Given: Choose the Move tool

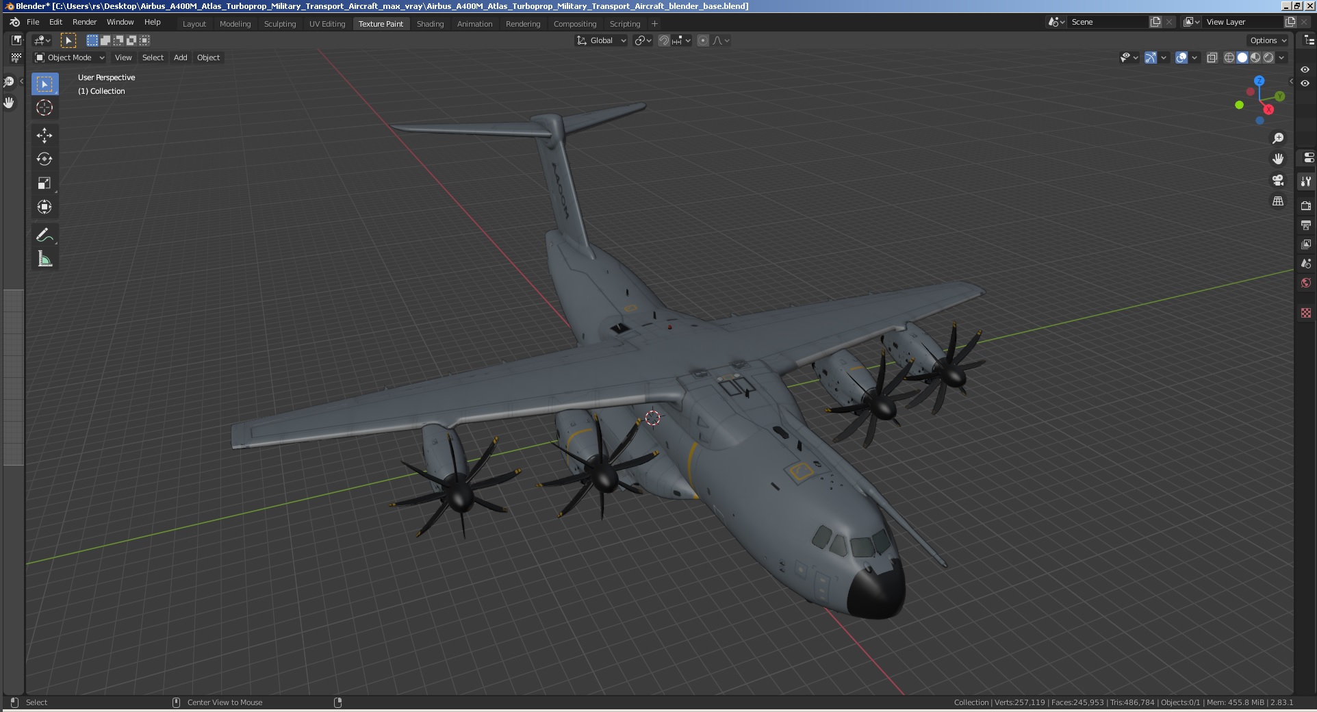Looking at the screenshot, I should tap(44, 135).
